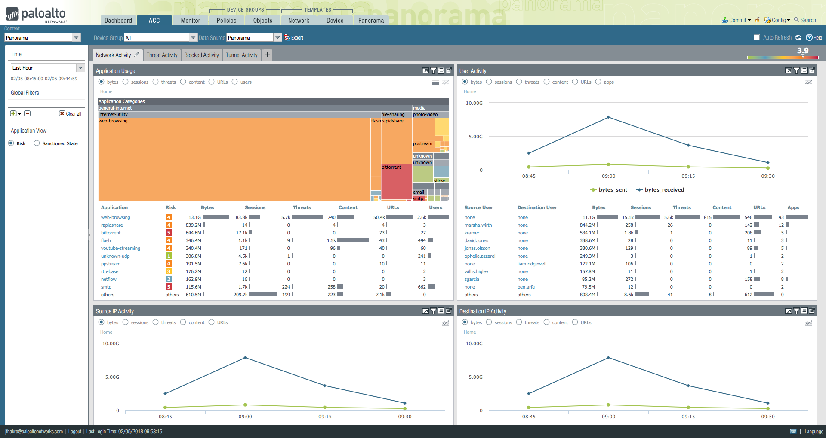This screenshot has width=826, height=438.
Task: Open the Dashboard tab
Action: 118,20
